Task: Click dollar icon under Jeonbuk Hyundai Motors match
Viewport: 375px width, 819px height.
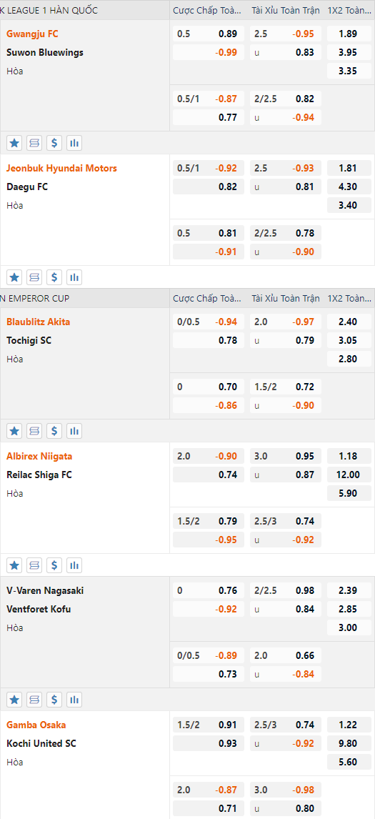Action: 55,277
